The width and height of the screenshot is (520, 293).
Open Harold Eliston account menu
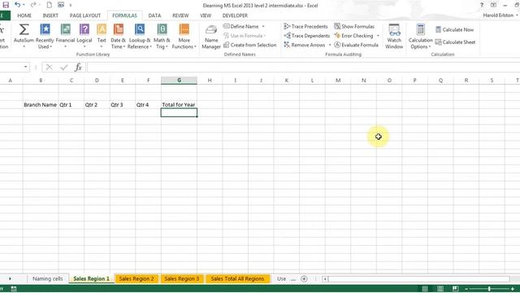click(x=500, y=15)
